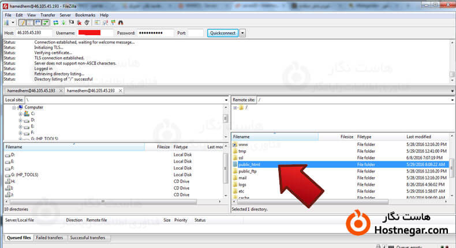
Task: Toggle the transfer queue display
Action: (46, 22)
